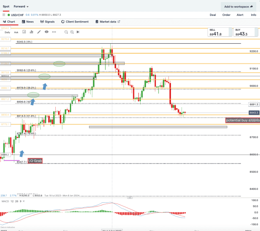This screenshot has width=260, height=231.
Task: Open the hamburger menu beside USD/CHF
Action: (4, 15)
